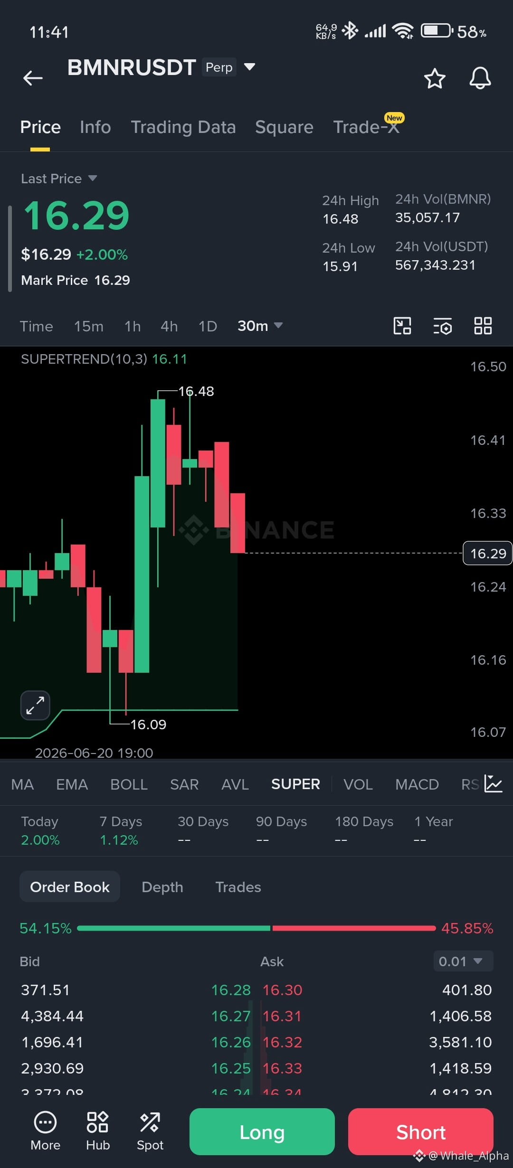Select the Time chart interval
Image resolution: width=513 pixels, height=1168 pixels.
36,326
